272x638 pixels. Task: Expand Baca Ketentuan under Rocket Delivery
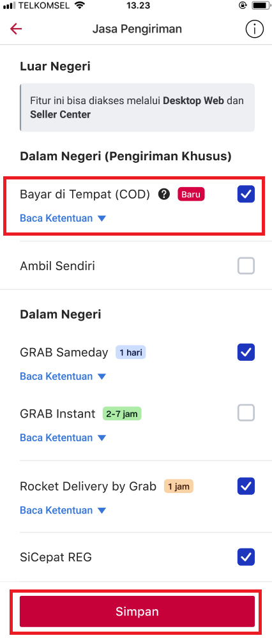(63, 510)
